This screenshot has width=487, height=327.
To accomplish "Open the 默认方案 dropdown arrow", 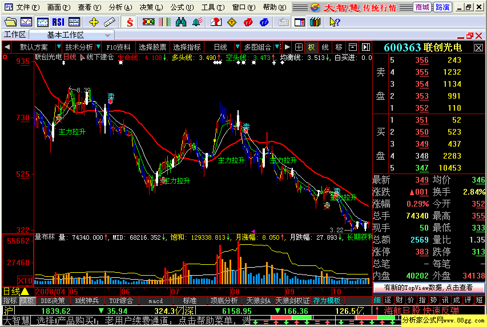I will 58,47.
